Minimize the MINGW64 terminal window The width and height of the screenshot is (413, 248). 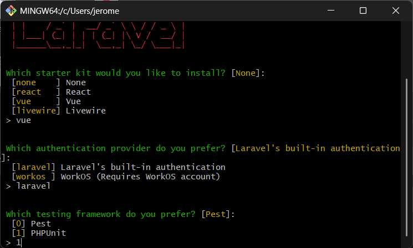click(x=331, y=11)
